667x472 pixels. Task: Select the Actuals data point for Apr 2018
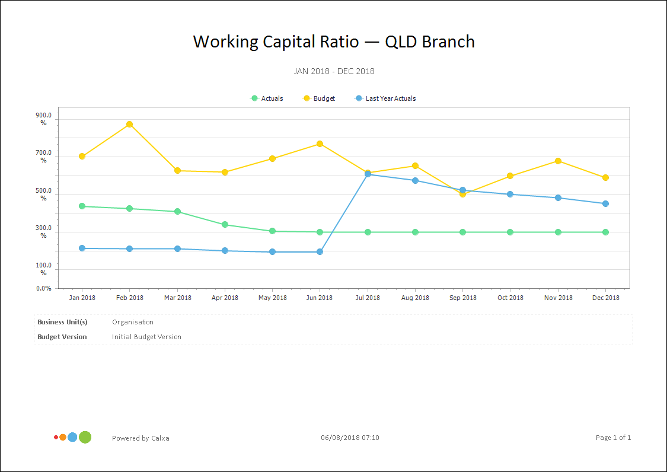click(x=225, y=224)
